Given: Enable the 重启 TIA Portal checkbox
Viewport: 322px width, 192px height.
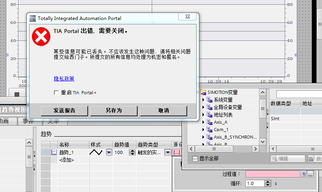Looking at the screenshot, I should [56, 93].
